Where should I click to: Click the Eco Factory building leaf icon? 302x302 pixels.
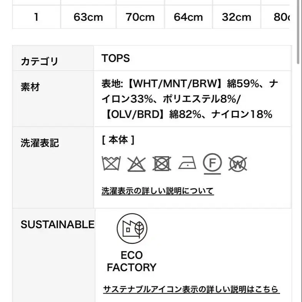pos(132,229)
